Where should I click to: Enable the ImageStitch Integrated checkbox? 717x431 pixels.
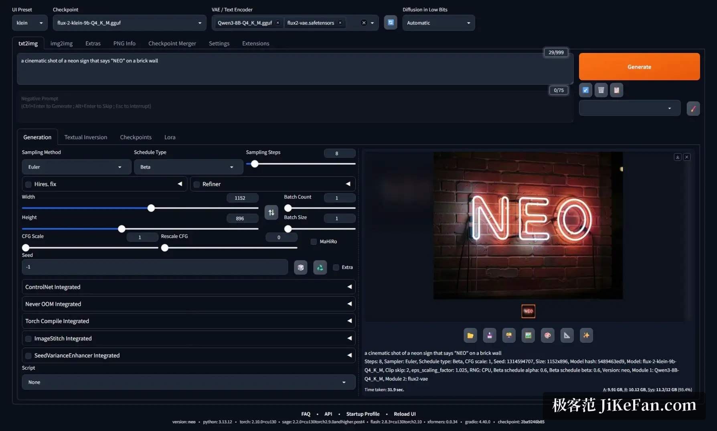pyautogui.click(x=28, y=339)
